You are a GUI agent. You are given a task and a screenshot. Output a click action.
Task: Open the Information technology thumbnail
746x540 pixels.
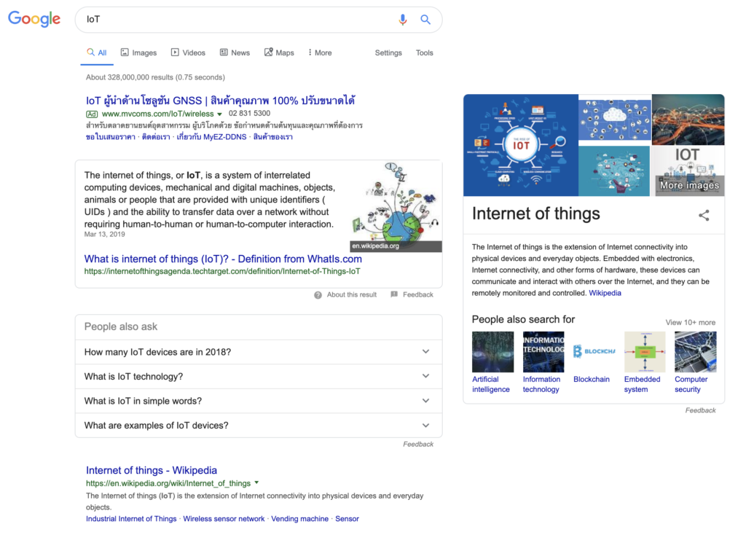(543, 352)
